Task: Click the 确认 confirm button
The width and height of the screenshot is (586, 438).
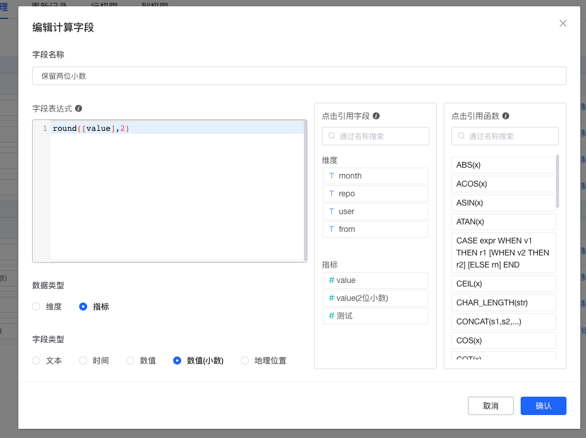Action: pyautogui.click(x=543, y=406)
